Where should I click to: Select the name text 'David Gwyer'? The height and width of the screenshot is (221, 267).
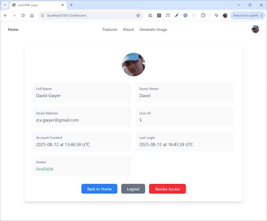coord(48,96)
